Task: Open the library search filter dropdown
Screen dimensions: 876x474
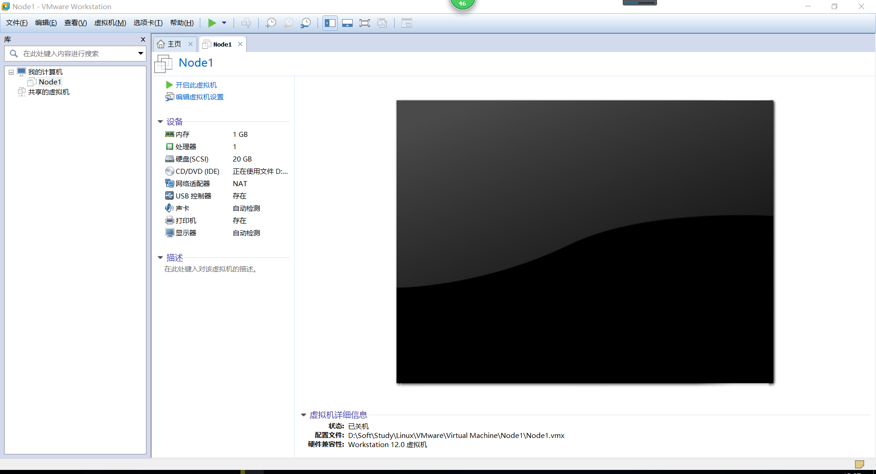Action: [141, 53]
